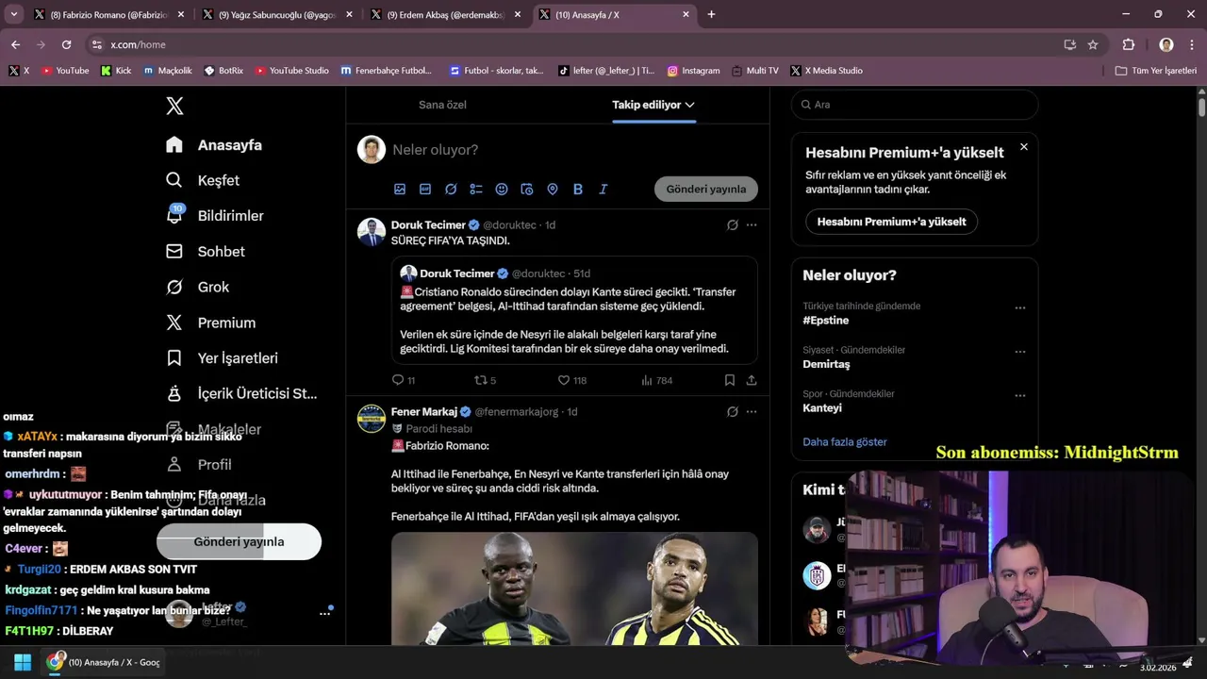Open Kante and En Nesyri photo

coord(574,588)
